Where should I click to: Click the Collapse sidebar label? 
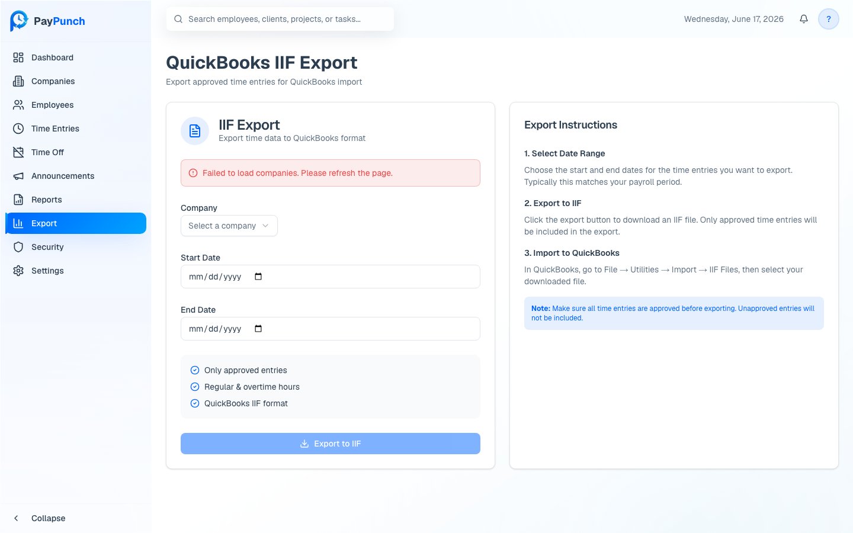[49, 518]
